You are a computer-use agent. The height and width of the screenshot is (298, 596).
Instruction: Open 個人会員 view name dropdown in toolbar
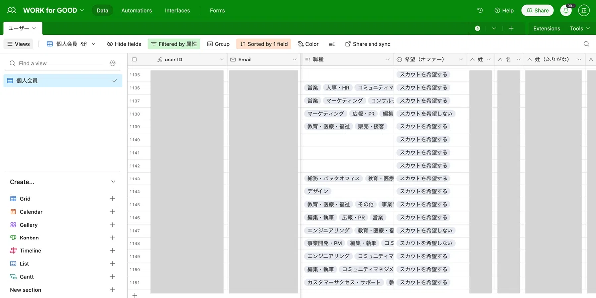93,44
